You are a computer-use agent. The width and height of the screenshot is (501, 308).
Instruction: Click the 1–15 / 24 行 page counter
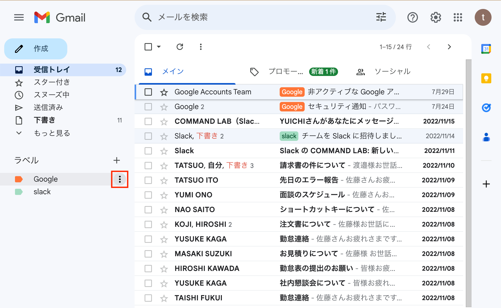pos(396,47)
